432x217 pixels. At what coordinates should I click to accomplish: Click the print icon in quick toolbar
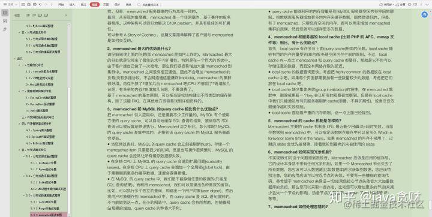click(34, 4)
